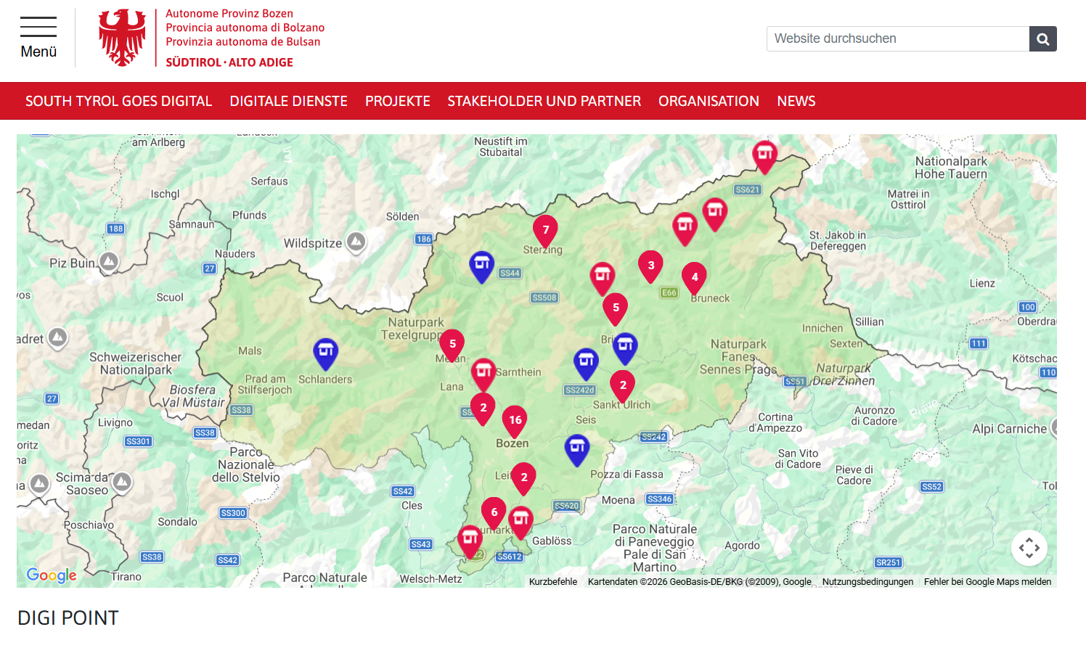
Task: Click the red shop marker near Sarnthein
Action: [x=483, y=374]
